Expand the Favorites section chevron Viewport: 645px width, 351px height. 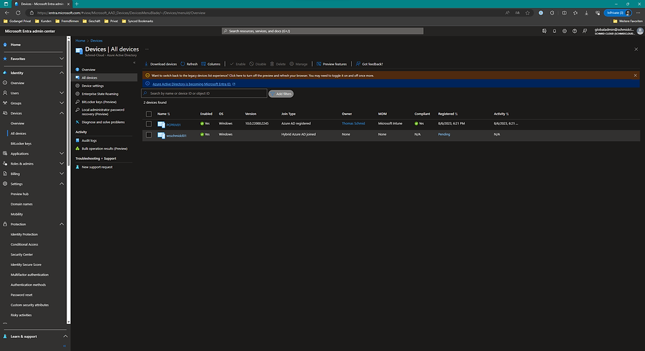click(62, 59)
